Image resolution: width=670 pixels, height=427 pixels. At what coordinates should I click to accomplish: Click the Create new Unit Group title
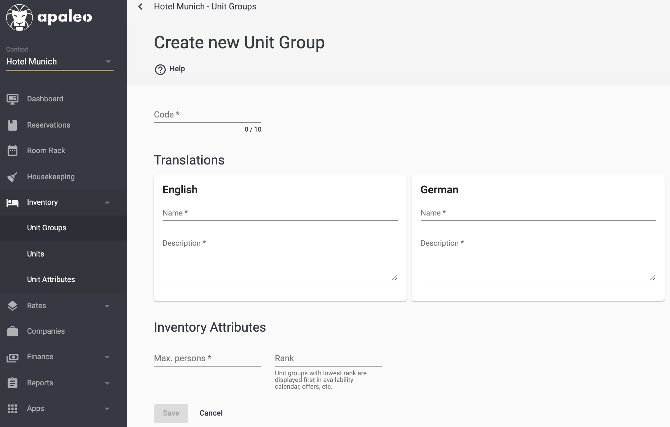(x=239, y=43)
